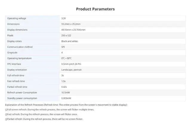The image size is (191, 124).
Task: Click the 0.42s partial refresh value
Action: [64, 87]
